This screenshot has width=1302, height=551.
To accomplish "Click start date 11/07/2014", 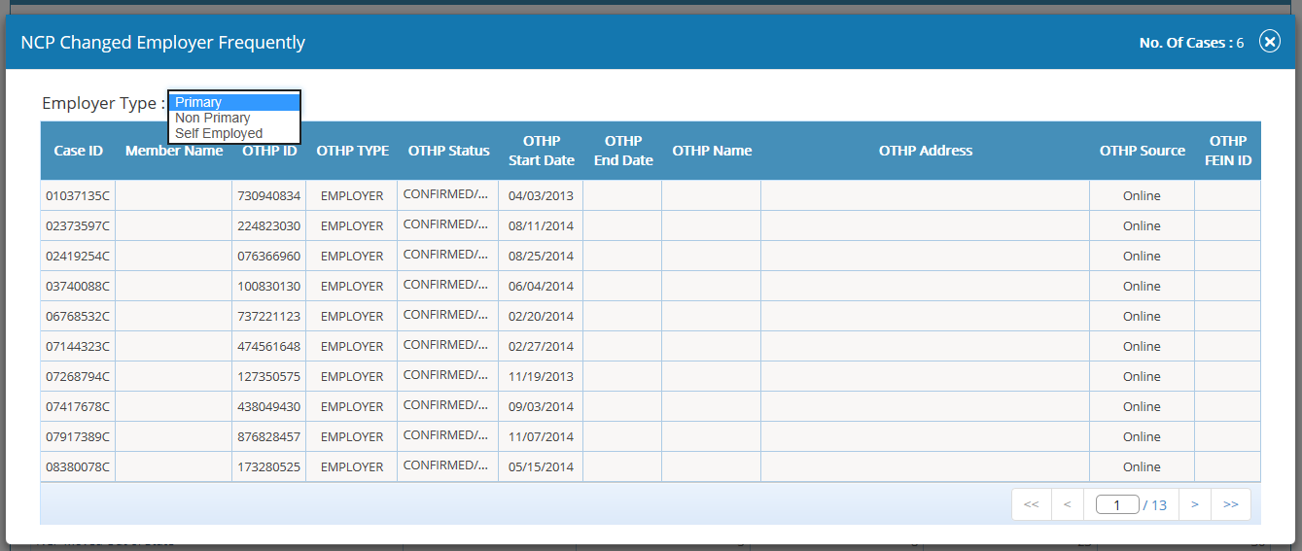I will pos(541,436).
